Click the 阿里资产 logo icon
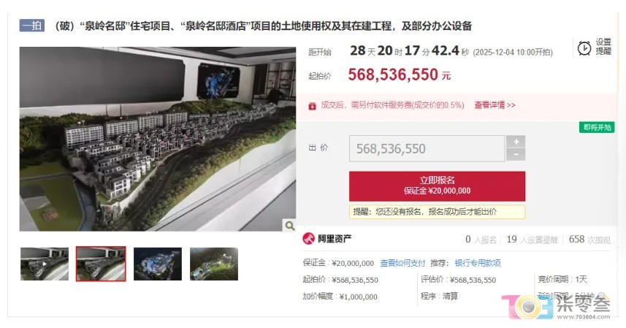This screenshot has height=328, width=626. tap(308, 239)
